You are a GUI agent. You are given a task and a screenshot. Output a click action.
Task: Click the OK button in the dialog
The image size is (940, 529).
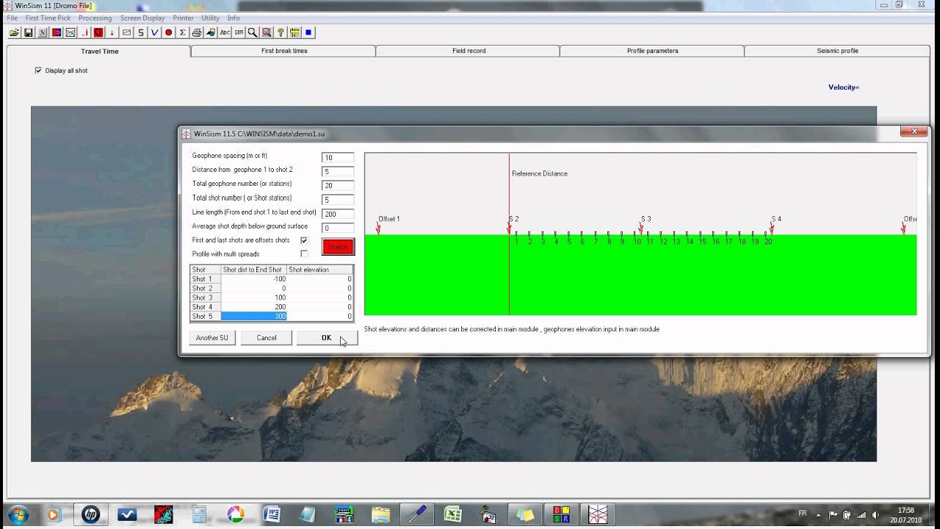[327, 338]
